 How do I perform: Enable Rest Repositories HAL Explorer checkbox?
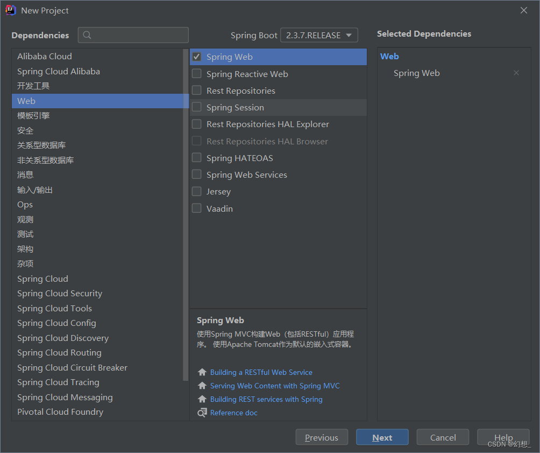tap(197, 124)
